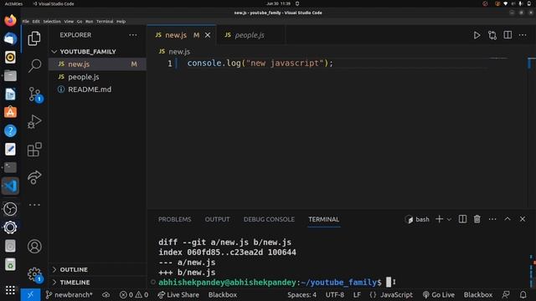Open the Edit menu
Screen dimensions: 536x301
coord(36,21)
